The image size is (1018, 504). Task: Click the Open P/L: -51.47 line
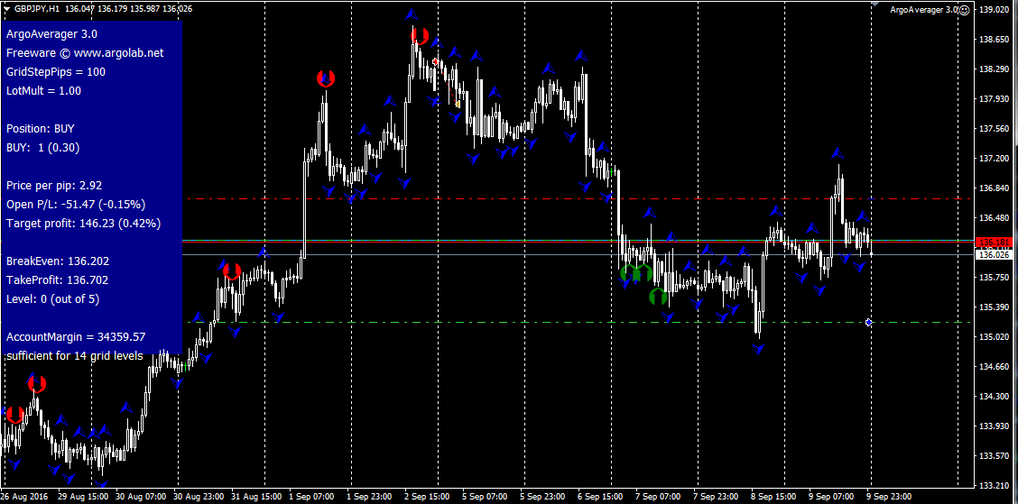click(x=75, y=205)
